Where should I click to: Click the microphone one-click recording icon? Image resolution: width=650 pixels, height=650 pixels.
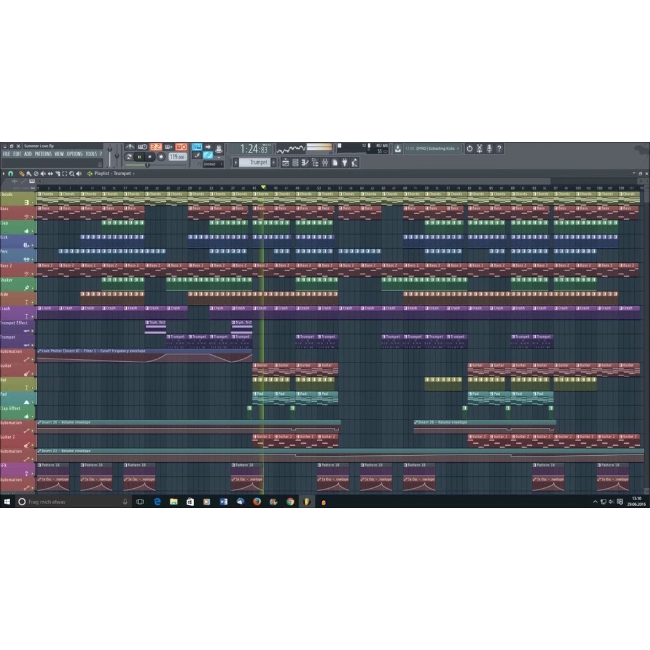pyautogui.click(x=489, y=149)
